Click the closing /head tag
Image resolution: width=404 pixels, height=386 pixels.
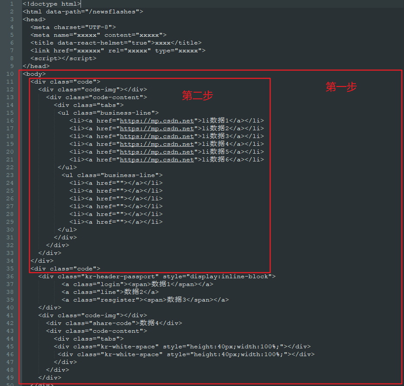(36, 66)
